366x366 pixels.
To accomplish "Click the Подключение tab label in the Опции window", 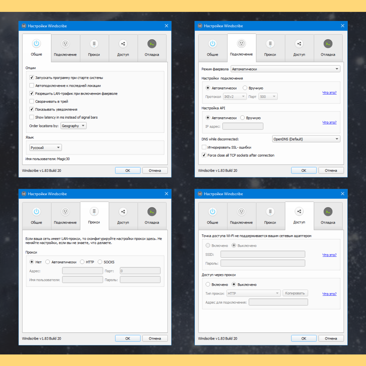I will (x=65, y=55).
